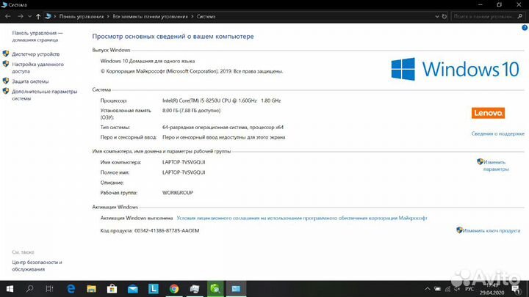Open the notification center icon
529x297 pixels.
point(516,289)
